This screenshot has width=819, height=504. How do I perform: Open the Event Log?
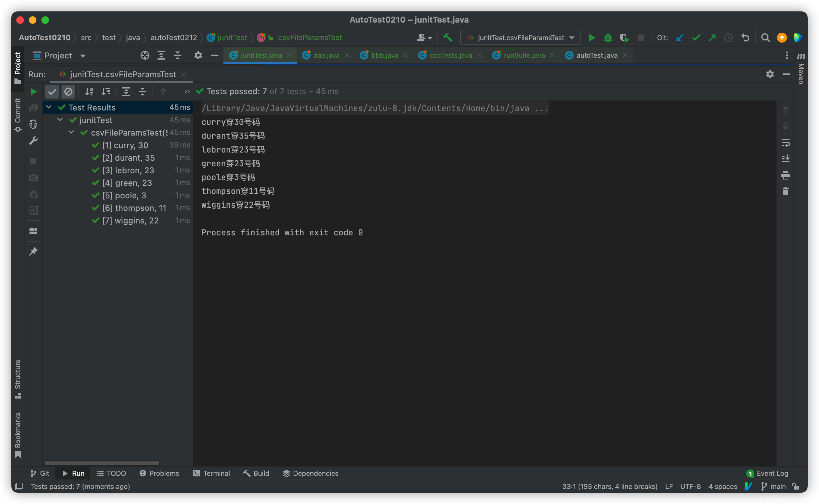pyautogui.click(x=768, y=473)
